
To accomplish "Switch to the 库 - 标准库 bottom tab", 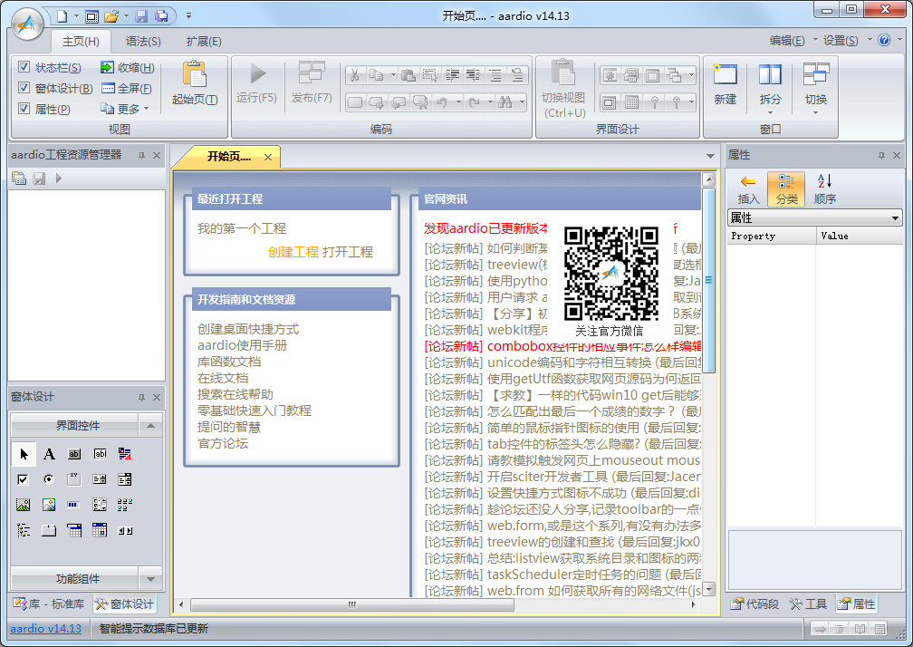I will pyautogui.click(x=49, y=604).
